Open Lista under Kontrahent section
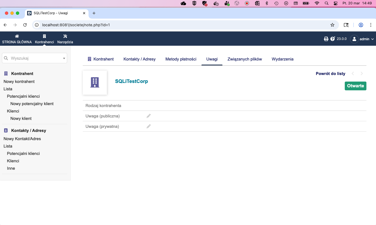The height and width of the screenshot is (225, 376). (x=8, y=89)
